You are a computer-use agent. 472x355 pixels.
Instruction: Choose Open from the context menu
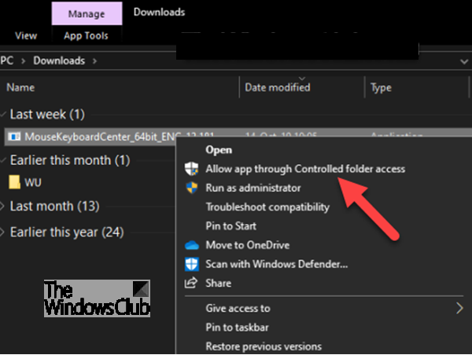219,150
